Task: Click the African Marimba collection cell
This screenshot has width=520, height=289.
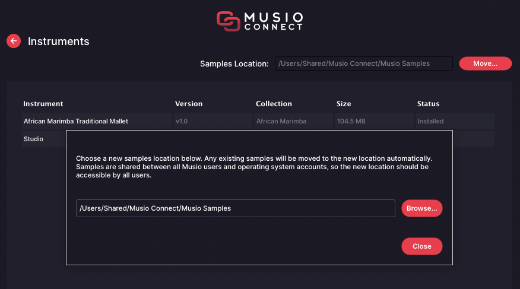Action: [293, 121]
